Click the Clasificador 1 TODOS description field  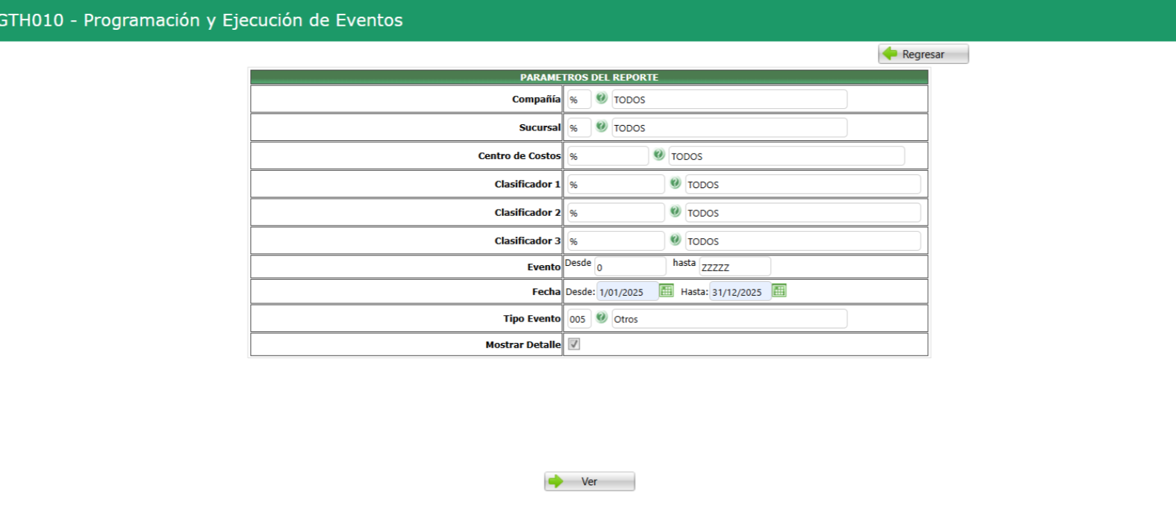803,185
